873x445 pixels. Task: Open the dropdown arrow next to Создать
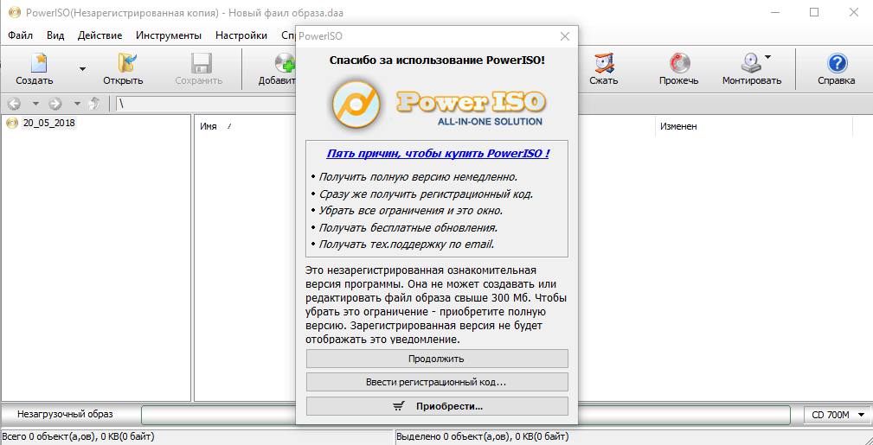coord(82,69)
